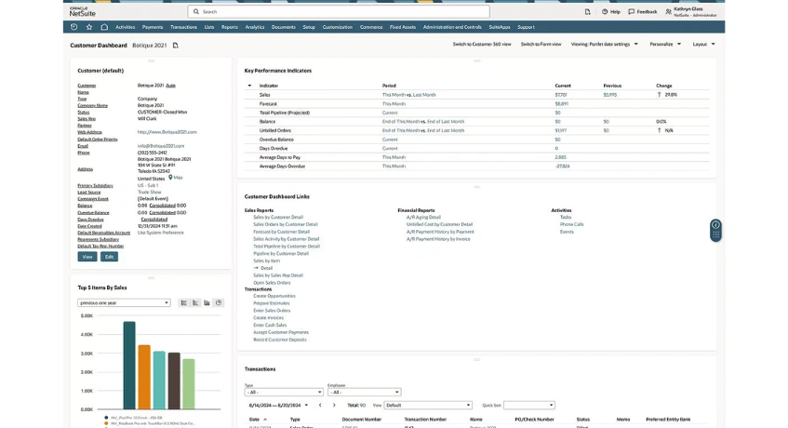Switch to Customer 360 view

[481, 45]
